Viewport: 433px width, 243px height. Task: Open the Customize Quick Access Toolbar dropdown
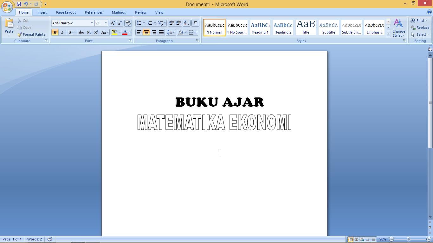[x=46, y=4]
